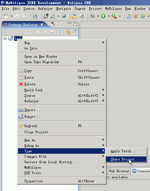Click the open folder toolbar icon
The height and width of the screenshot is (191, 150).
(74, 16)
